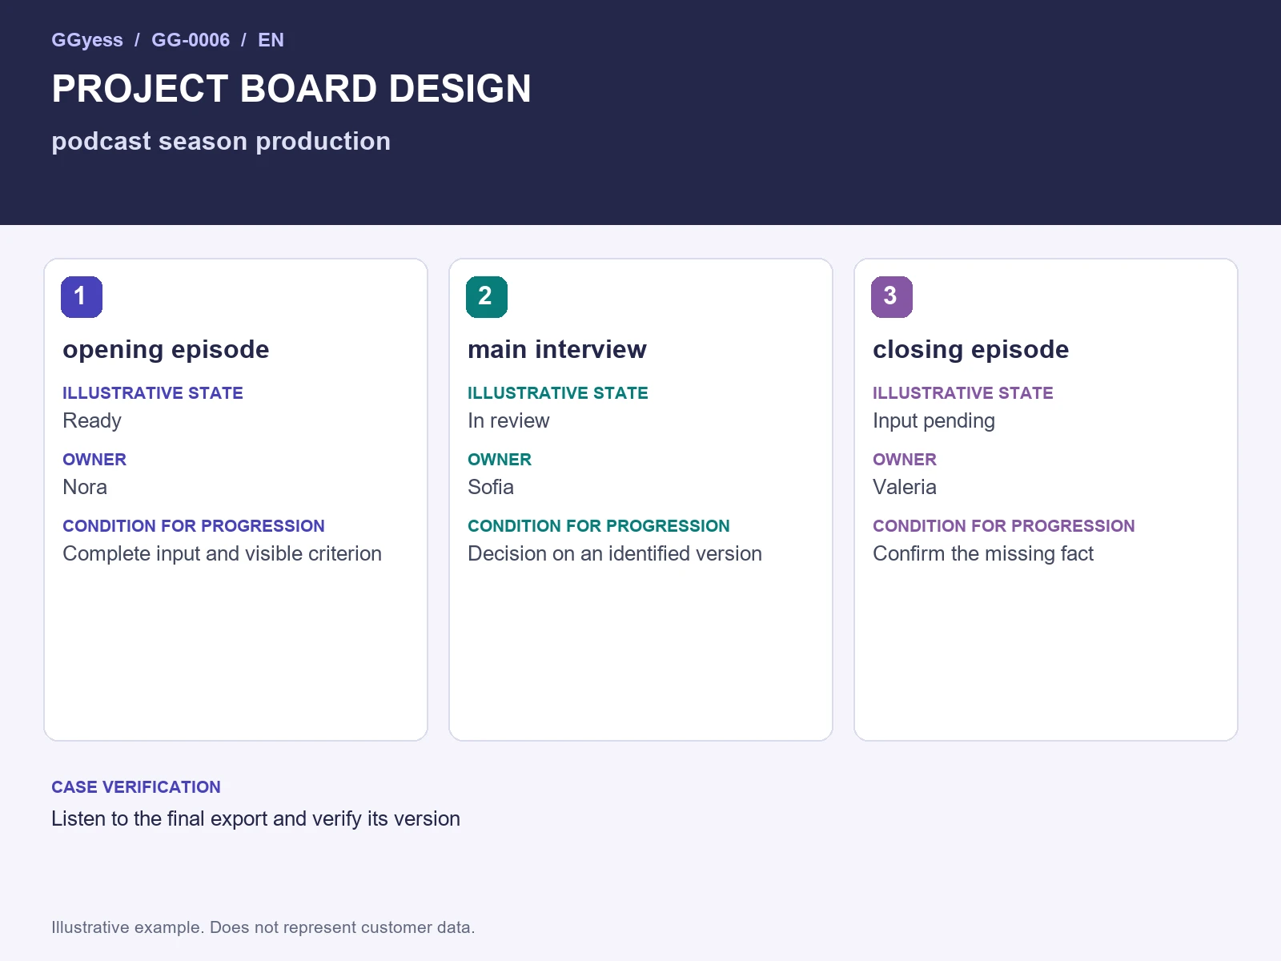The image size is (1281, 961).
Task: Select owner name Valeria
Action: coord(905,487)
